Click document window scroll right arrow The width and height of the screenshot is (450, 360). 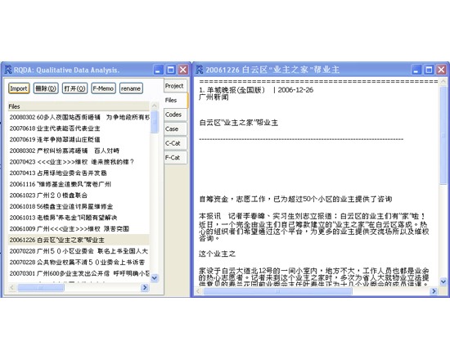[x=434, y=291]
